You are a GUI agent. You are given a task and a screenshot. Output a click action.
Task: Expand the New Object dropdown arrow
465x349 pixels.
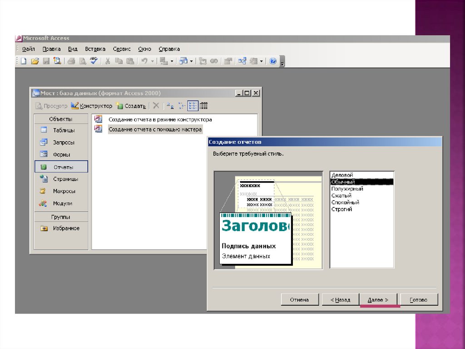[261, 61]
